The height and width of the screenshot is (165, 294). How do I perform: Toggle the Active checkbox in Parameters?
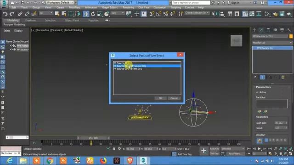[x=257, y=92]
